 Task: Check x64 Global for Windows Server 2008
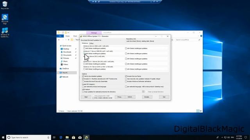pos(126,48)
